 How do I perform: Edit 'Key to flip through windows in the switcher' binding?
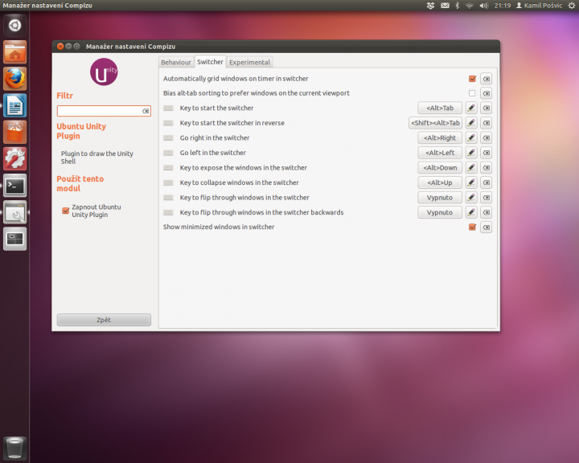pos(471,198)
